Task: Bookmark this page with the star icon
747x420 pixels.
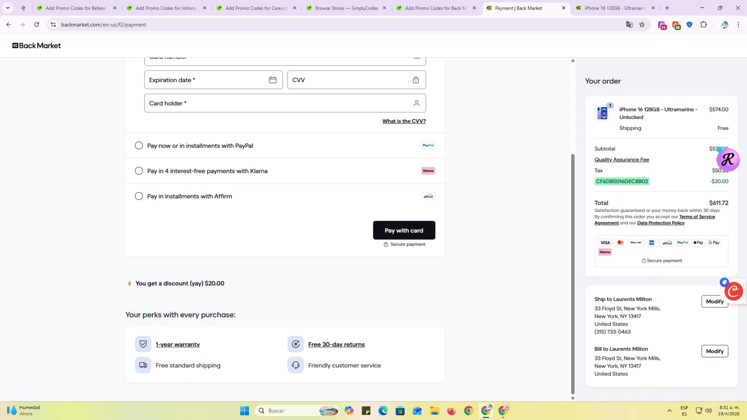Action: [642, 24]
